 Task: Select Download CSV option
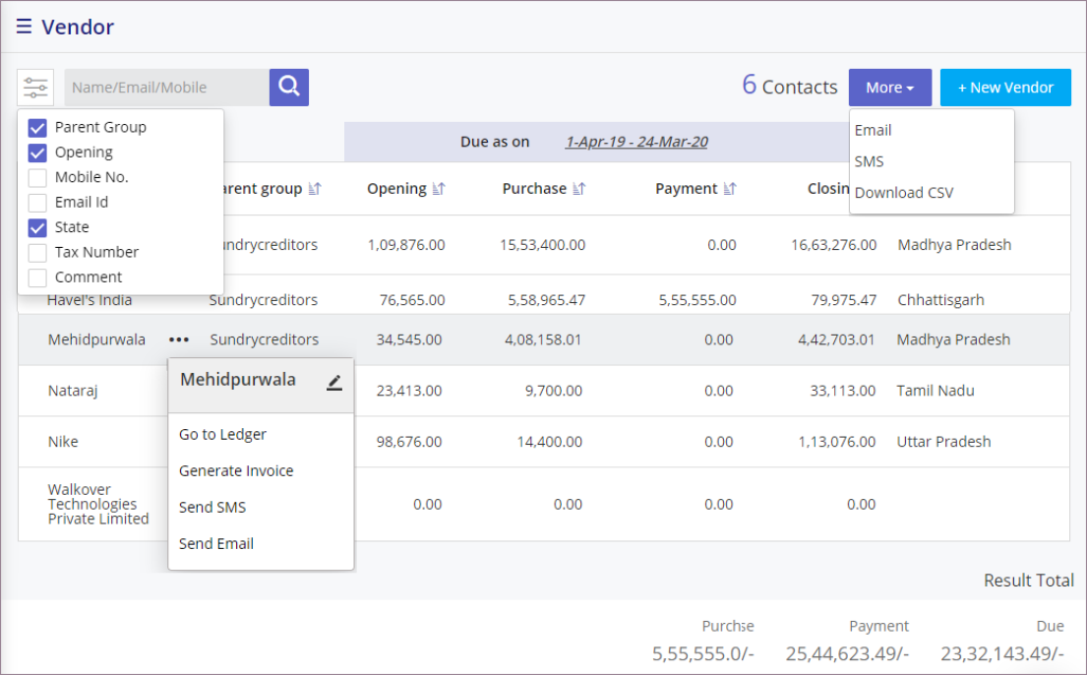[x=904, y=193]
